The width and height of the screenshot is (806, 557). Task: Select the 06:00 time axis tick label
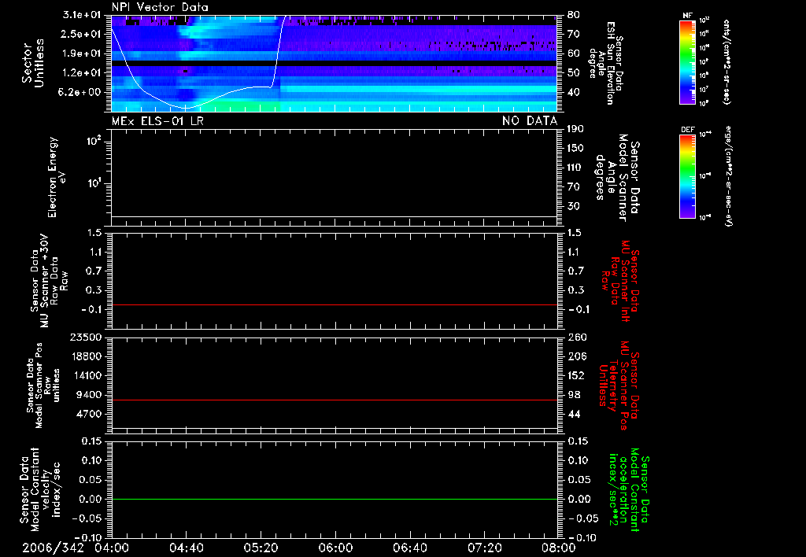point(335,547)
